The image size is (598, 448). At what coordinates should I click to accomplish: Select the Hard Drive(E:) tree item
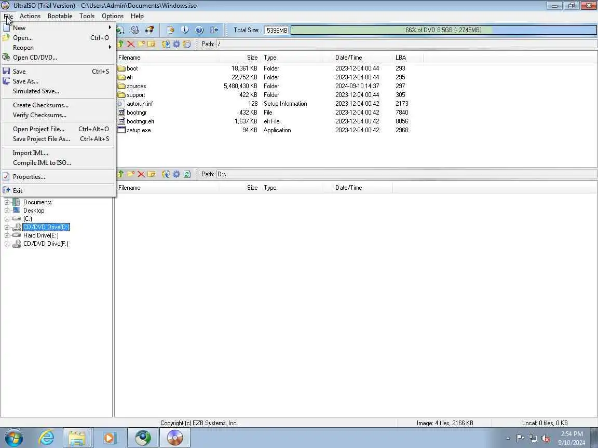click(x=41, y=235)
